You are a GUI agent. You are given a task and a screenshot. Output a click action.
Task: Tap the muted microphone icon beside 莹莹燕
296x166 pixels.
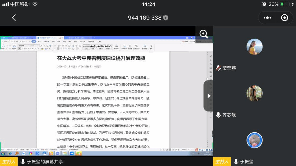[218, 68]
